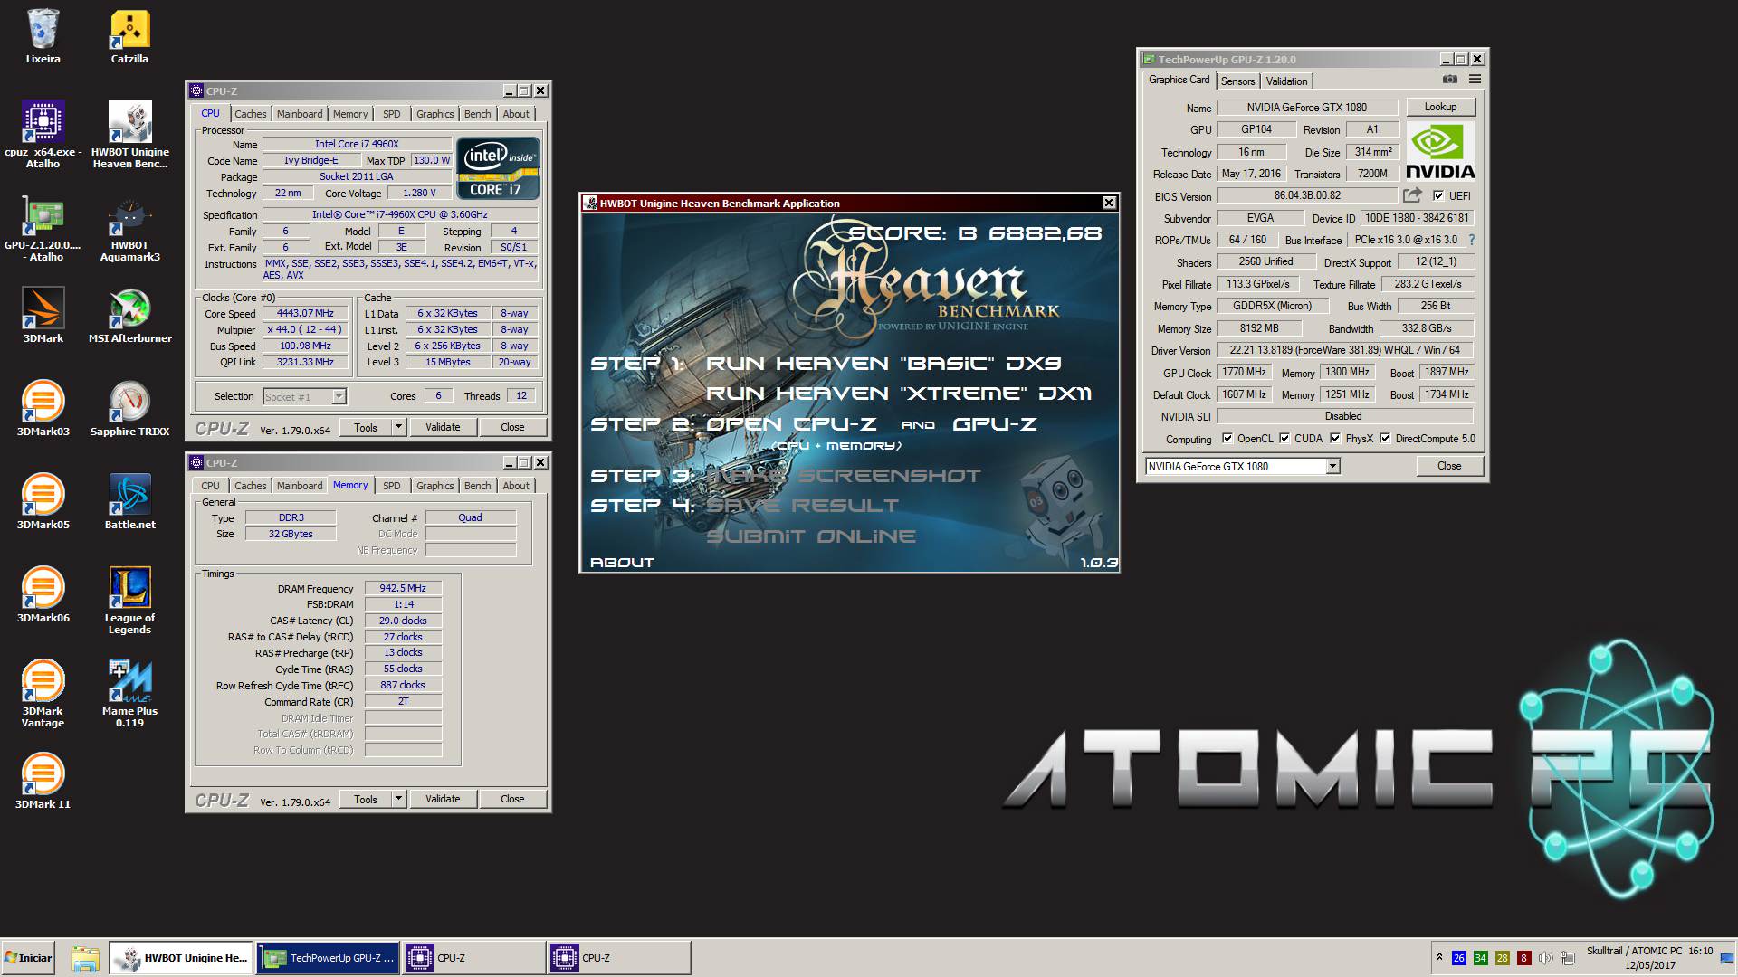Open the 3DMark03 desktop shortcut

point(43,408)
